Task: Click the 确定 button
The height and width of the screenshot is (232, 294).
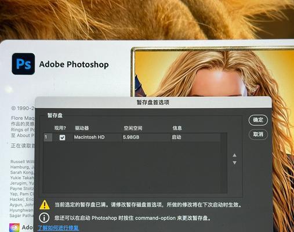Action: (258, 120)
